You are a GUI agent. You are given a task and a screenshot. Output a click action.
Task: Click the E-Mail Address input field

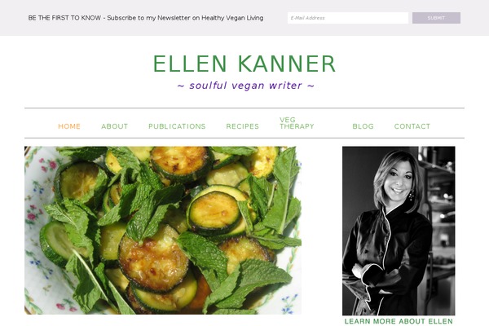tap(348, 18)
